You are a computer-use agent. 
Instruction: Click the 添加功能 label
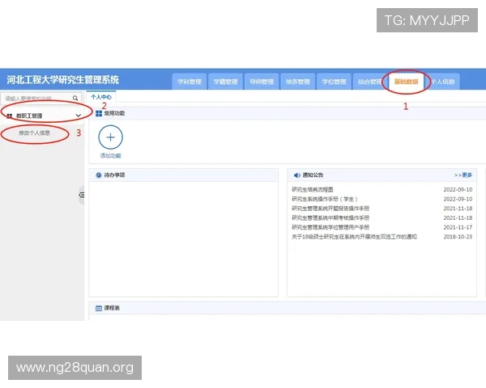tap(111, 156)
